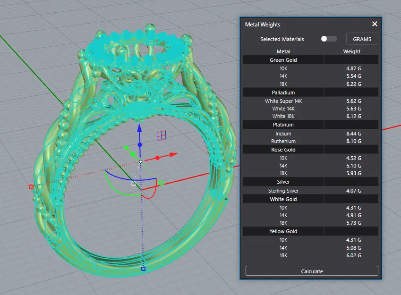Click the Iridium platinum row

310,134
